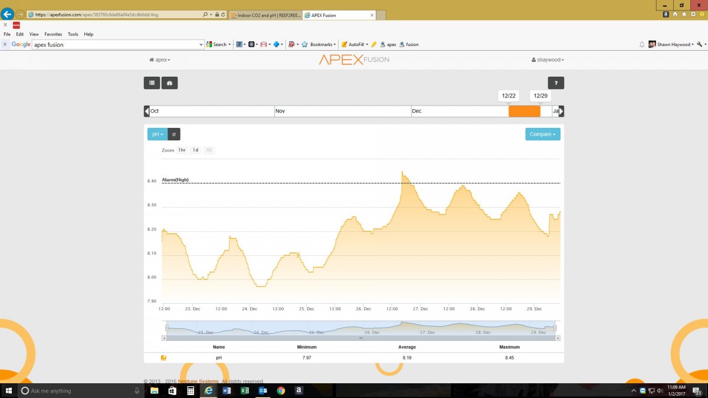Open the list view icon button
The image size is (708, 398).
pyautogui.click(x=152, y=83)
